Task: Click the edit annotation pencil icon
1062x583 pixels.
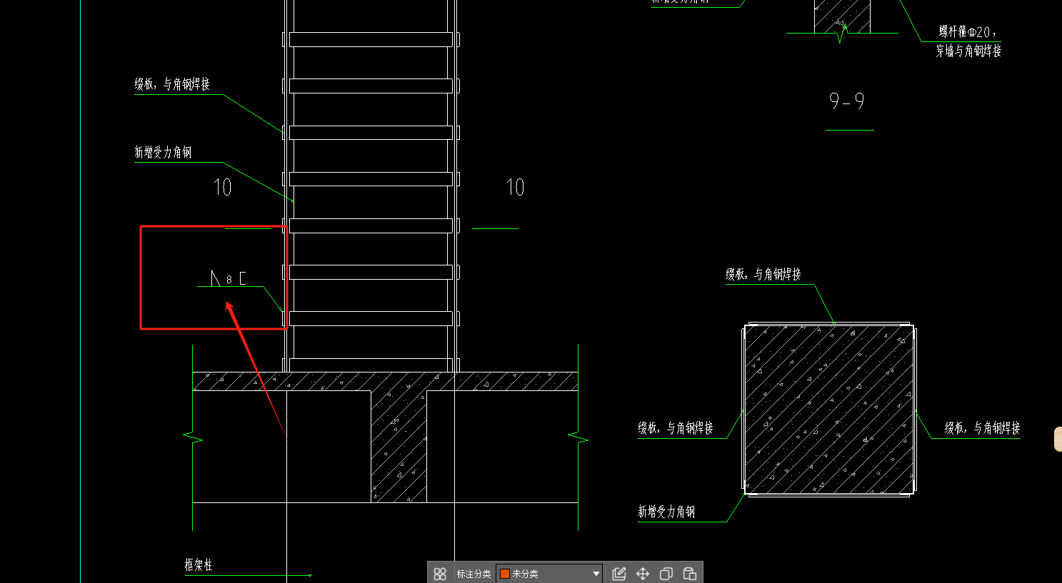Action: coord(619,574)
